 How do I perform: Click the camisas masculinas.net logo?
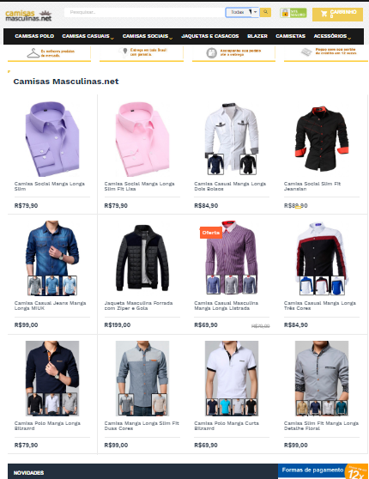point(28,15)
